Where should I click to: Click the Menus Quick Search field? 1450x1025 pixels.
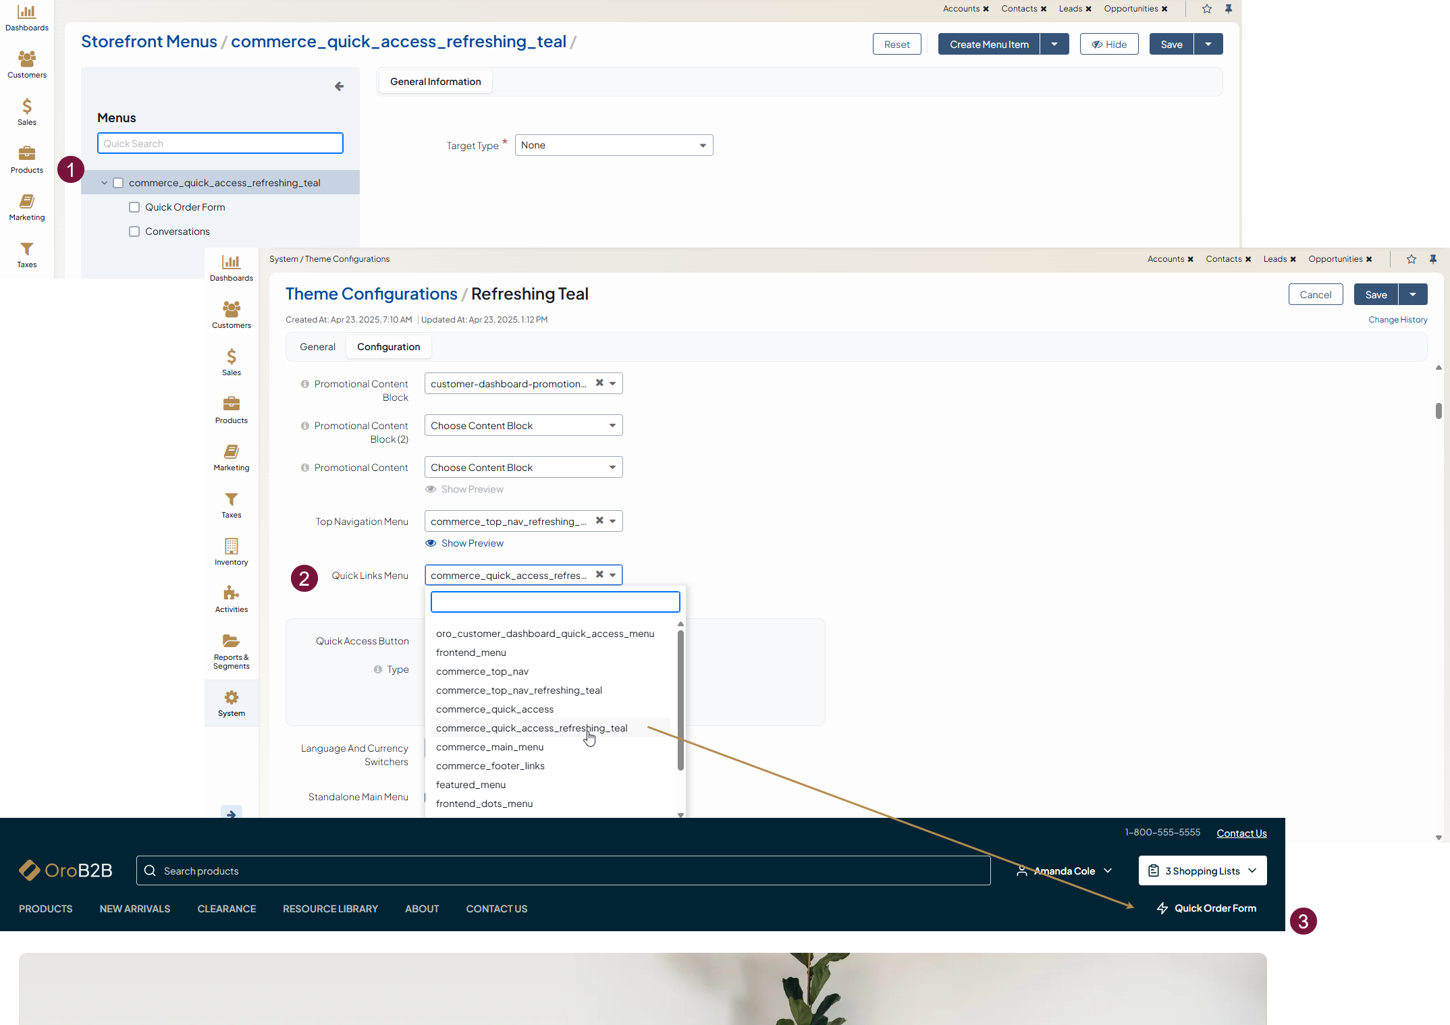220,144
